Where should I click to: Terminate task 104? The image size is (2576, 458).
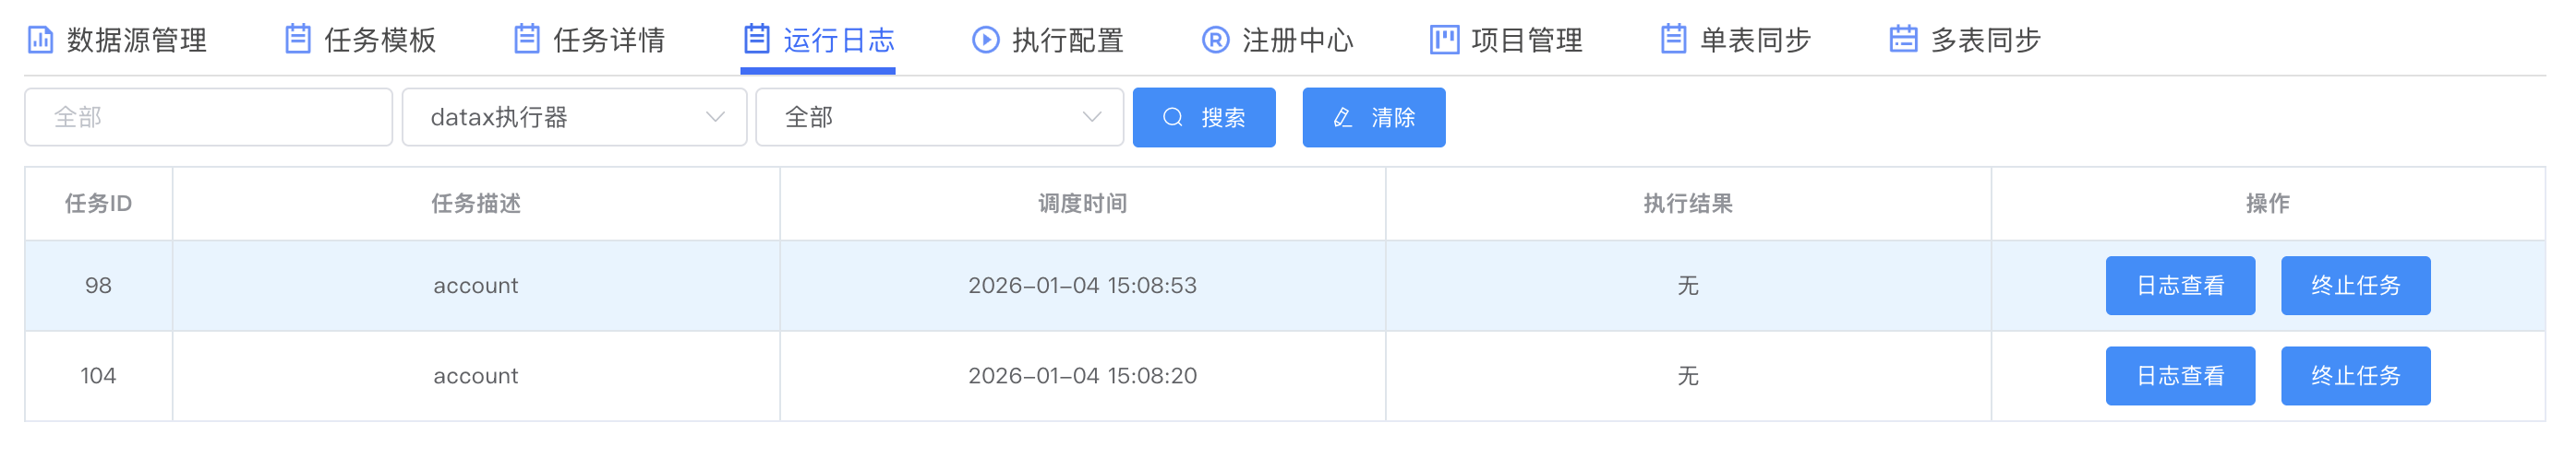point(2355,376)
